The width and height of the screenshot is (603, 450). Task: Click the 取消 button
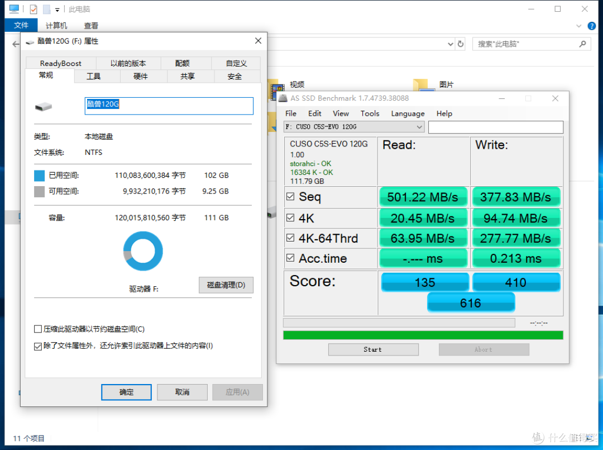[182, 392]
